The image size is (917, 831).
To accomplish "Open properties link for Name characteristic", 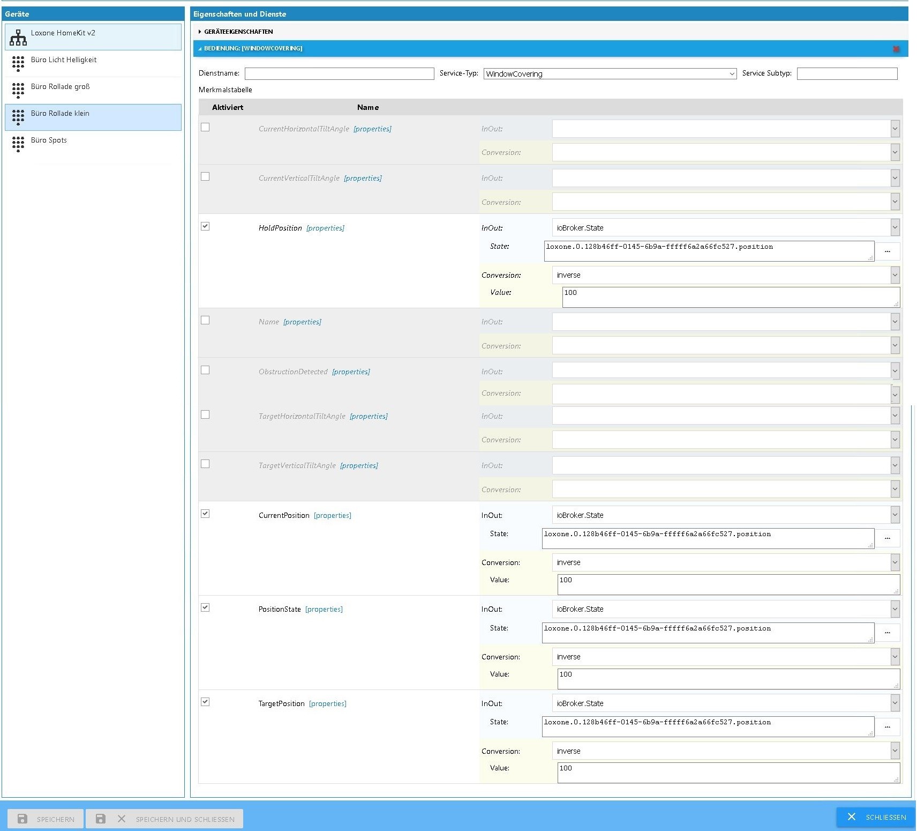I will click(x=302, y=322).
